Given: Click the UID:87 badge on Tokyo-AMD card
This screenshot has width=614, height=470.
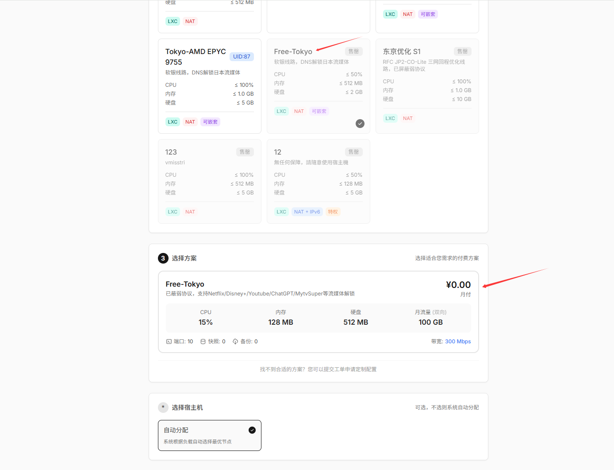Looking at the screenshot, I should click(242, 57).
